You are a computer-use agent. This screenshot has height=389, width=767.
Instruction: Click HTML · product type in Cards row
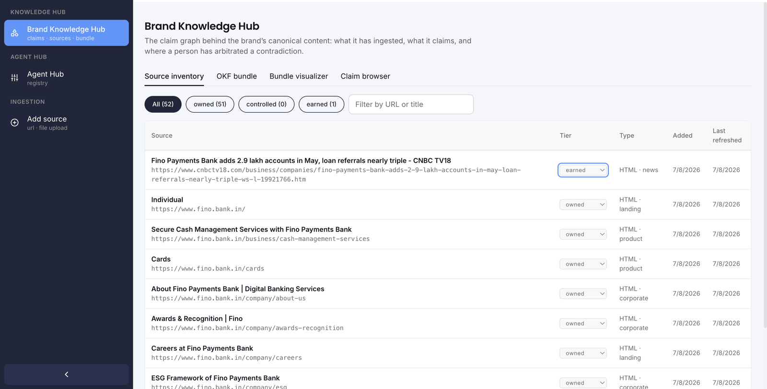pyautogui.click(x=631, y=264)
